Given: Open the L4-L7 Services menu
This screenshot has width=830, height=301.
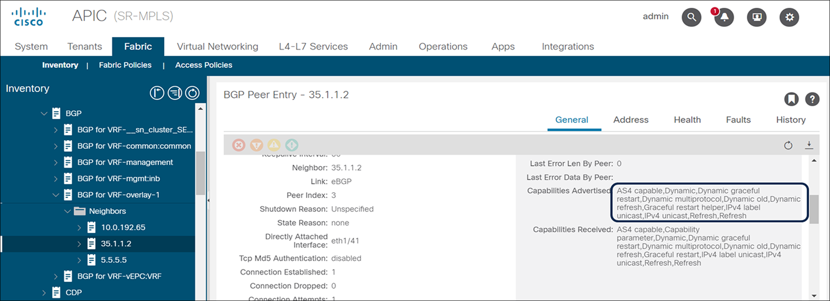Looking at the screenshot, I should pos(313,46).
